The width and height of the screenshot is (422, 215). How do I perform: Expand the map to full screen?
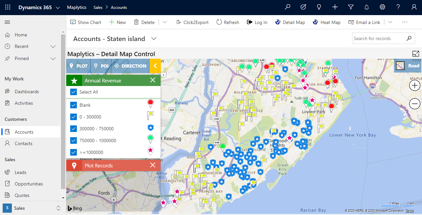(x=415, y=54)
